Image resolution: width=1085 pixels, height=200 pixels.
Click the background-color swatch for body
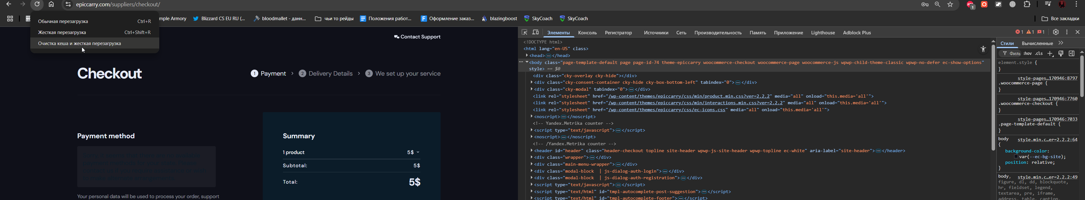tap(1016, 157)
